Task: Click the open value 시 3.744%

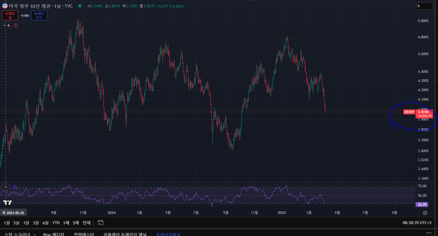Action: click(95, 6)
